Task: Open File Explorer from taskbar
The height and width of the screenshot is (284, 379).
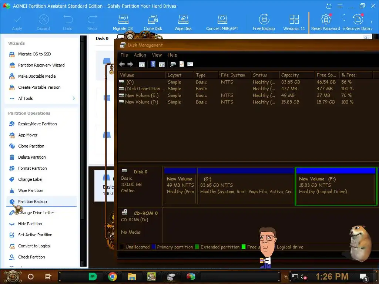Action: [x=132, y=277]
